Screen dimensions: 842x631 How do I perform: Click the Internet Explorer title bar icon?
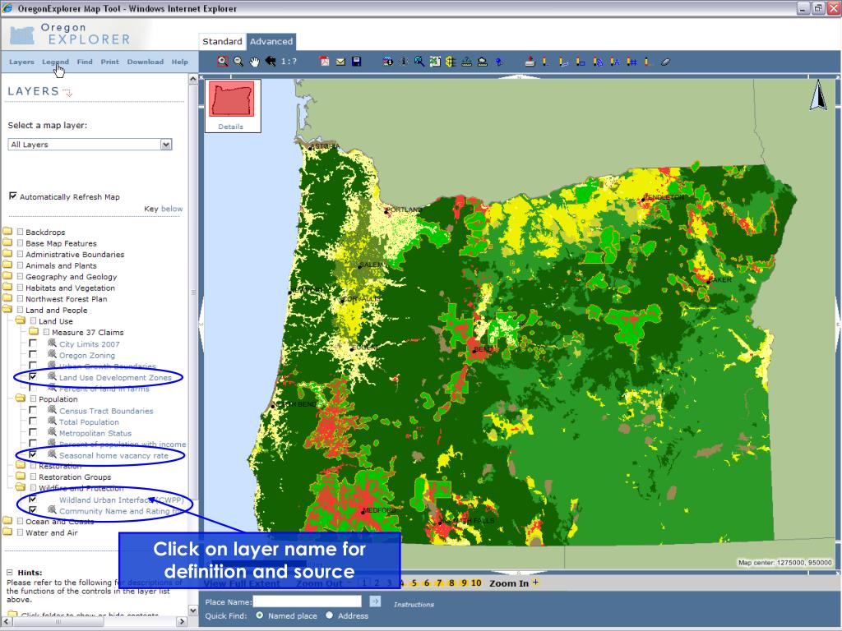tap(7, 8)
